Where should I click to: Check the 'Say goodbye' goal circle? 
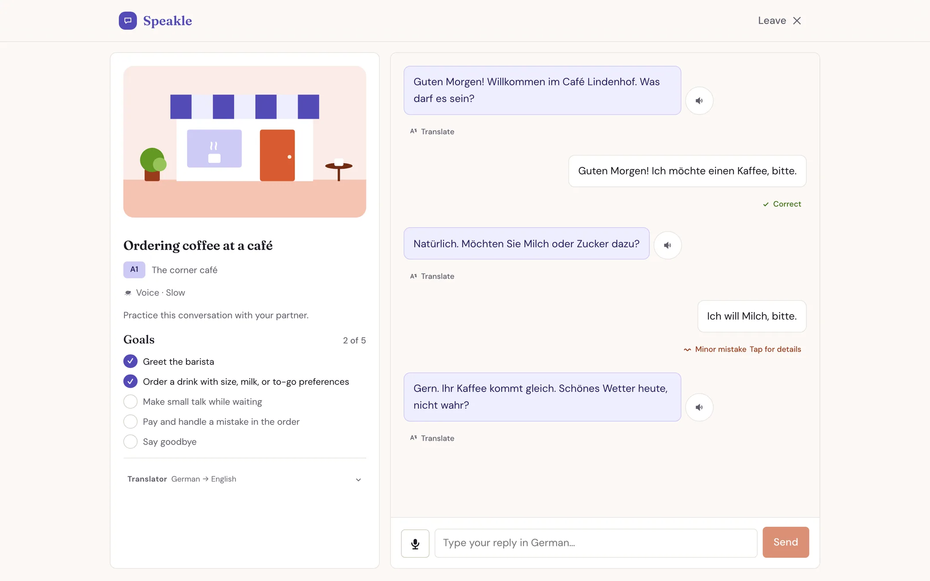click(x=130, y=442)
